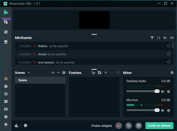Mute Mic/Aux speaker icon
The image size is (177, 131).
[163, 110]
